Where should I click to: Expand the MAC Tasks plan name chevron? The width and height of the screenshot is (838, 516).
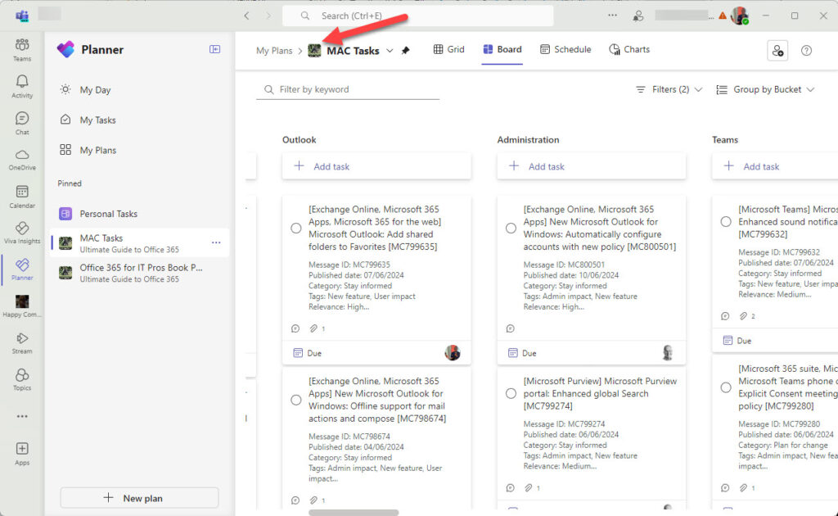(x=390, y=51)
